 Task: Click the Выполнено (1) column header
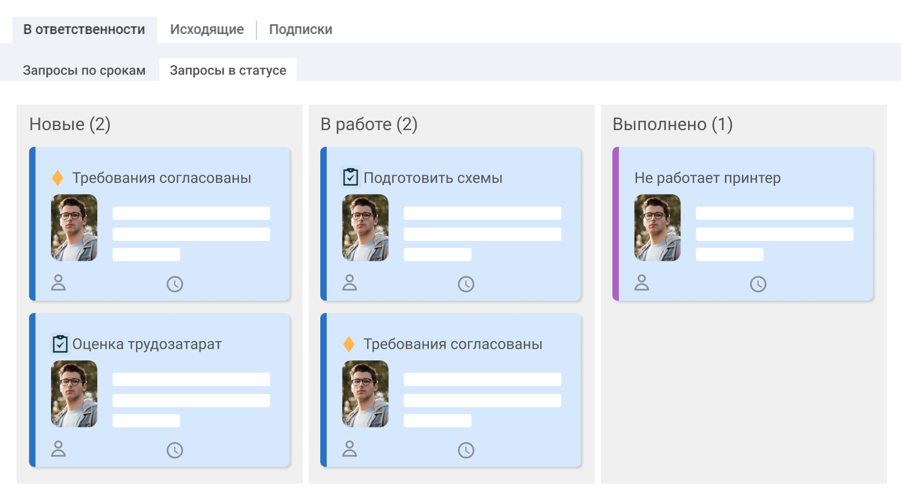point(673,124)
